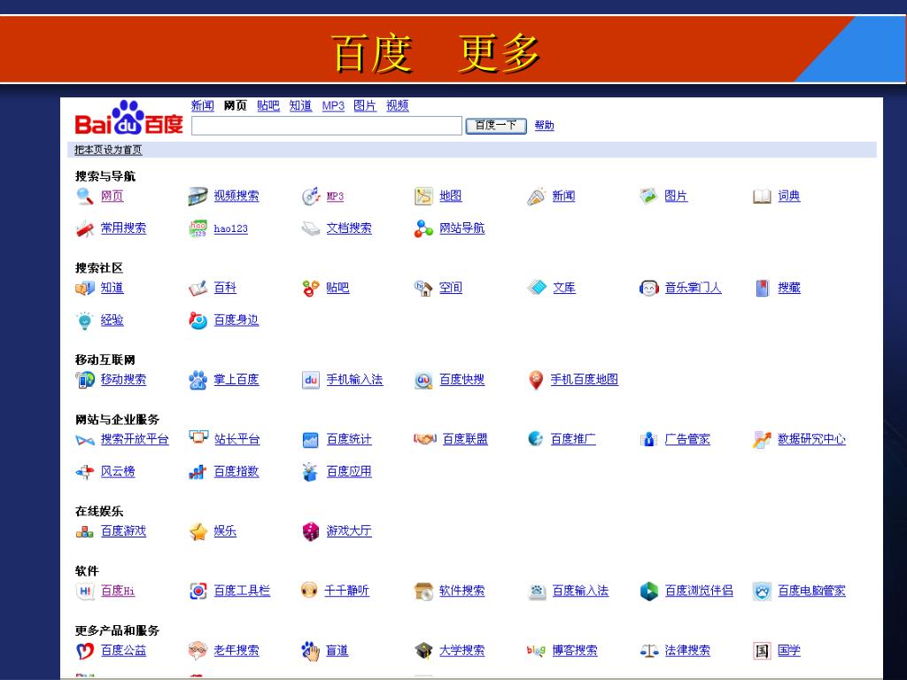Click 把本页设为首页 link
This screenshot has width=907, height=680.
108,150
